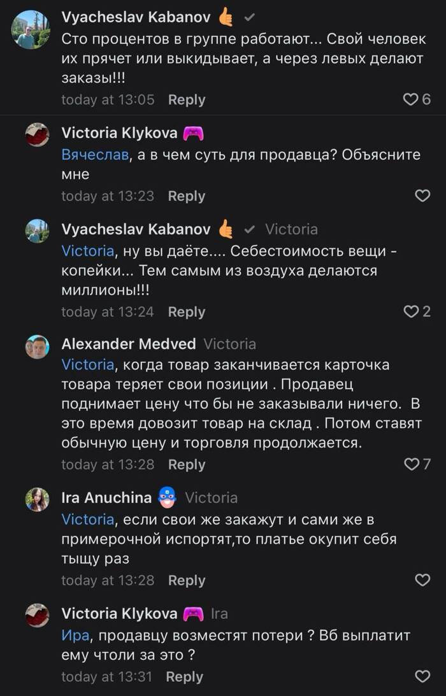Image resolution: width=446 pixels, height=696 pixels.
Task: Reply to Ira Anuchina's comment
Action: coord(187,581)
